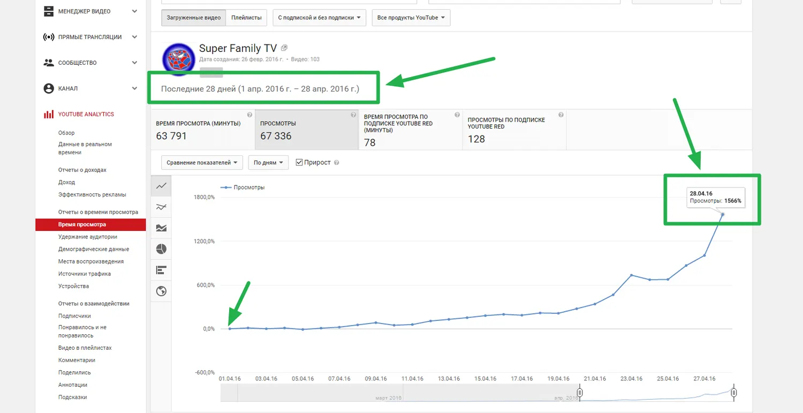Choose the stacked area chart icon

pyautogui.click(x=161, y=228)
